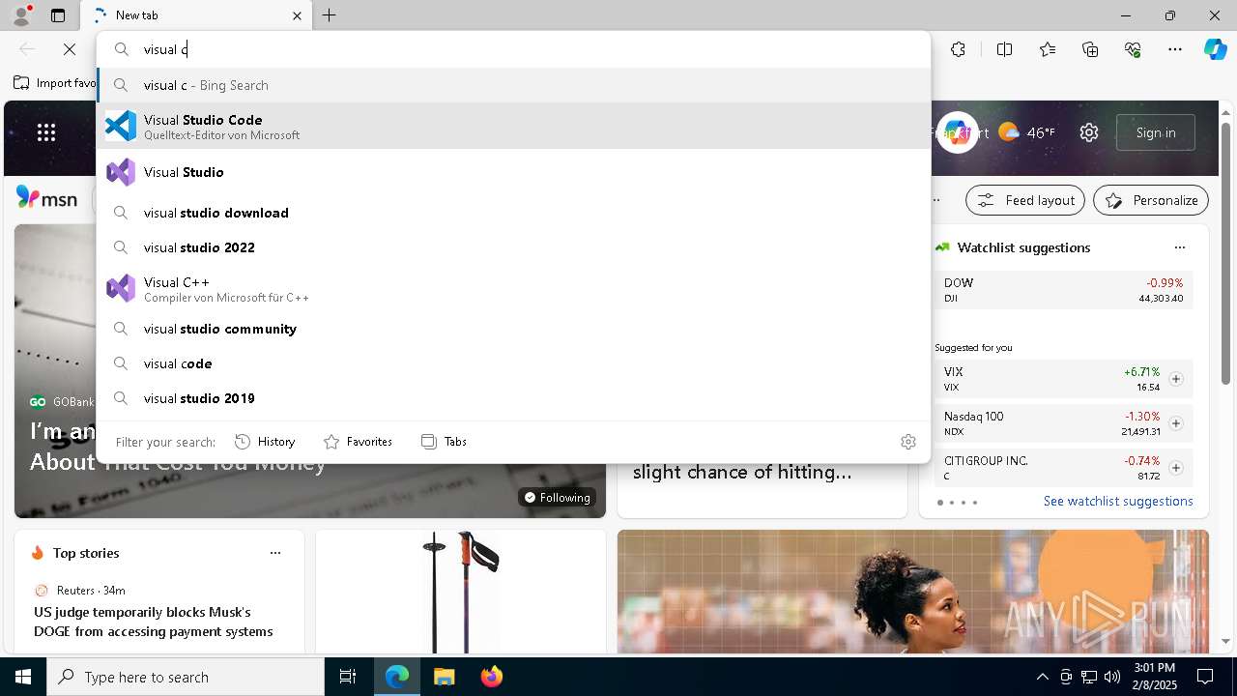Open the Favorites star icon
Image resolution: width=1237 pixels, height=696 pixels.
(1048, 49)
